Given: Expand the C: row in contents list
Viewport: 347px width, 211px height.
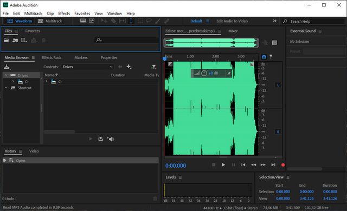Looking at the screenshot, I should tap(46, 81).
